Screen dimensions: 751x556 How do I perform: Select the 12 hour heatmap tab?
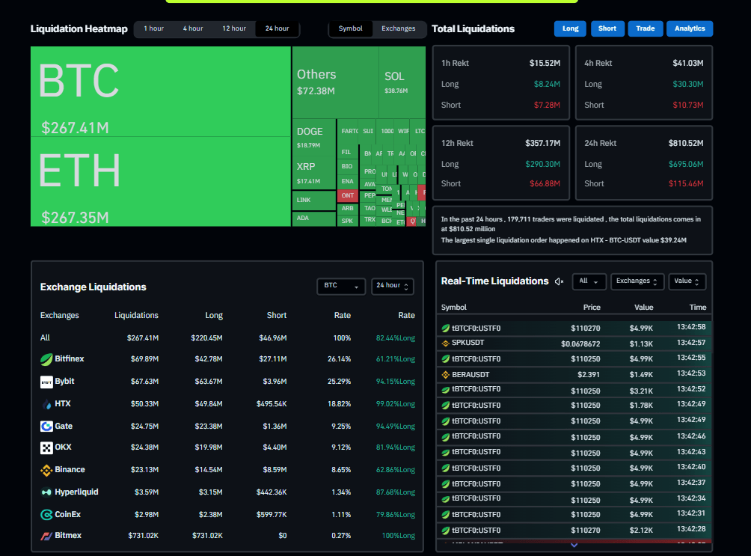pyautogui.click(x=234, y=29)
